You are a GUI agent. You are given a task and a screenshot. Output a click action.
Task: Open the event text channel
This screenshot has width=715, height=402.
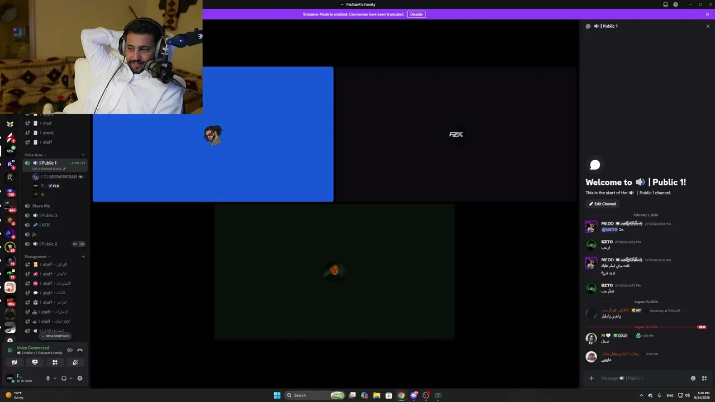point(55,133)
